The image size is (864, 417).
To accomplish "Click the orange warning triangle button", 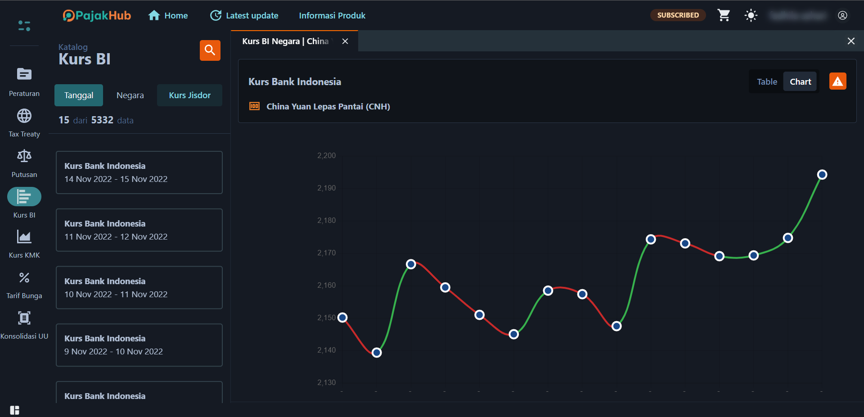I will click(838, 82).
